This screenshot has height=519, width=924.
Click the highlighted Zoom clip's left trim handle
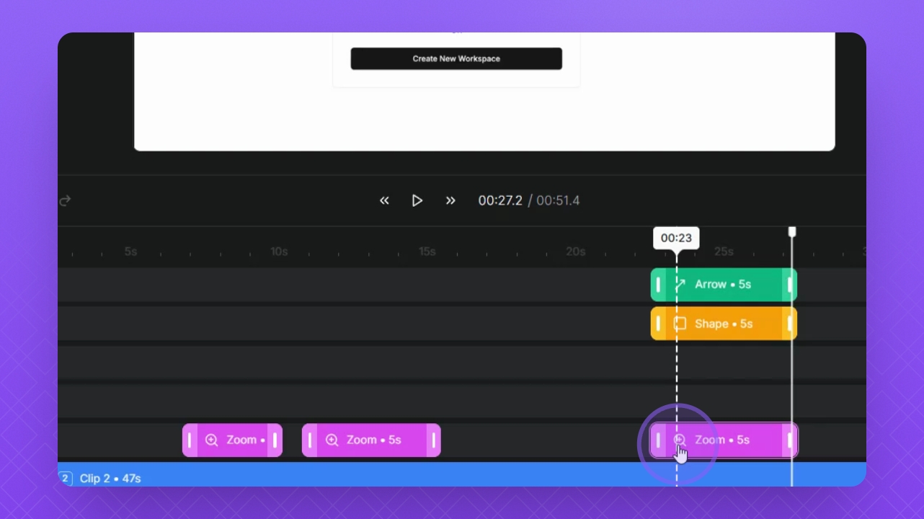point(658,440)
